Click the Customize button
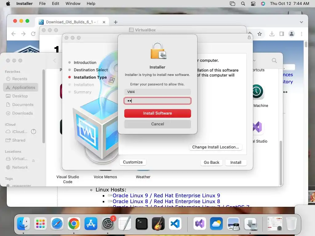 tap(133, 162)
